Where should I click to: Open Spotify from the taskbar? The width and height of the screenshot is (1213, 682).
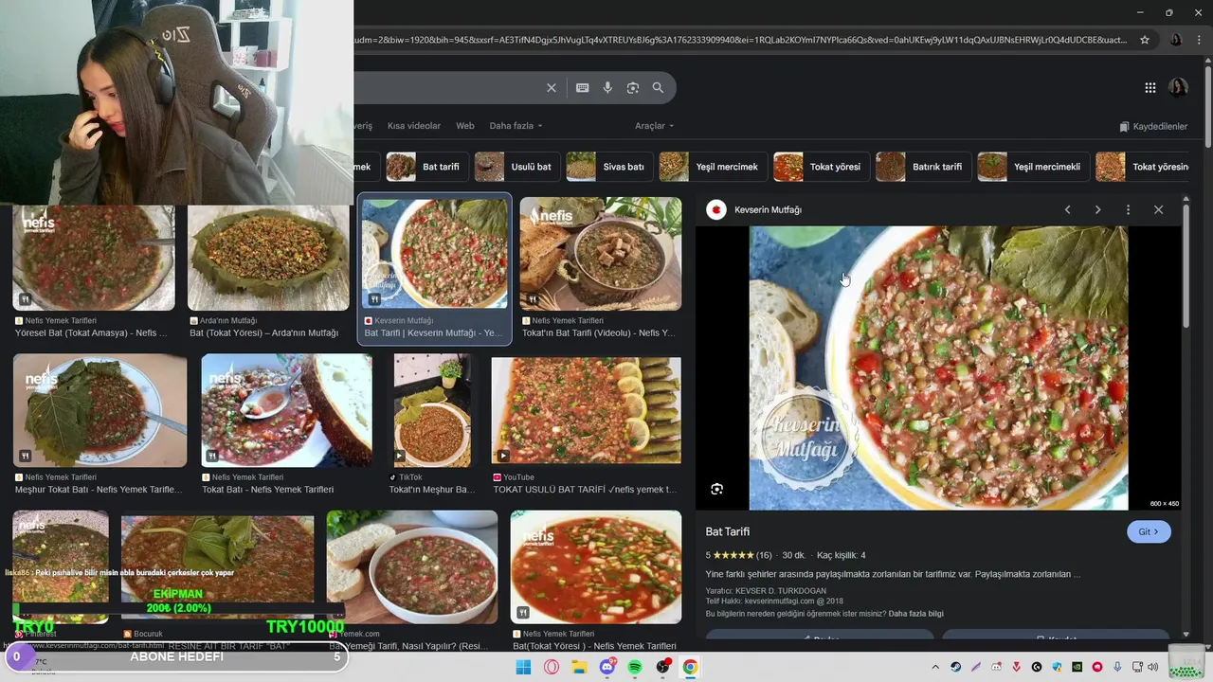click(x=635, y=667)
